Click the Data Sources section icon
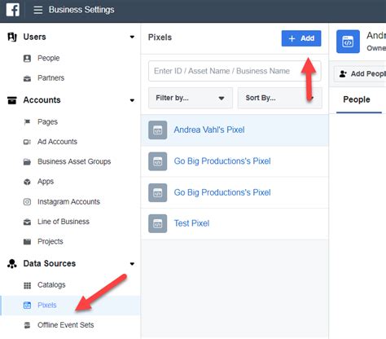This screenshot has width=386, height=339. coord(12,263)
